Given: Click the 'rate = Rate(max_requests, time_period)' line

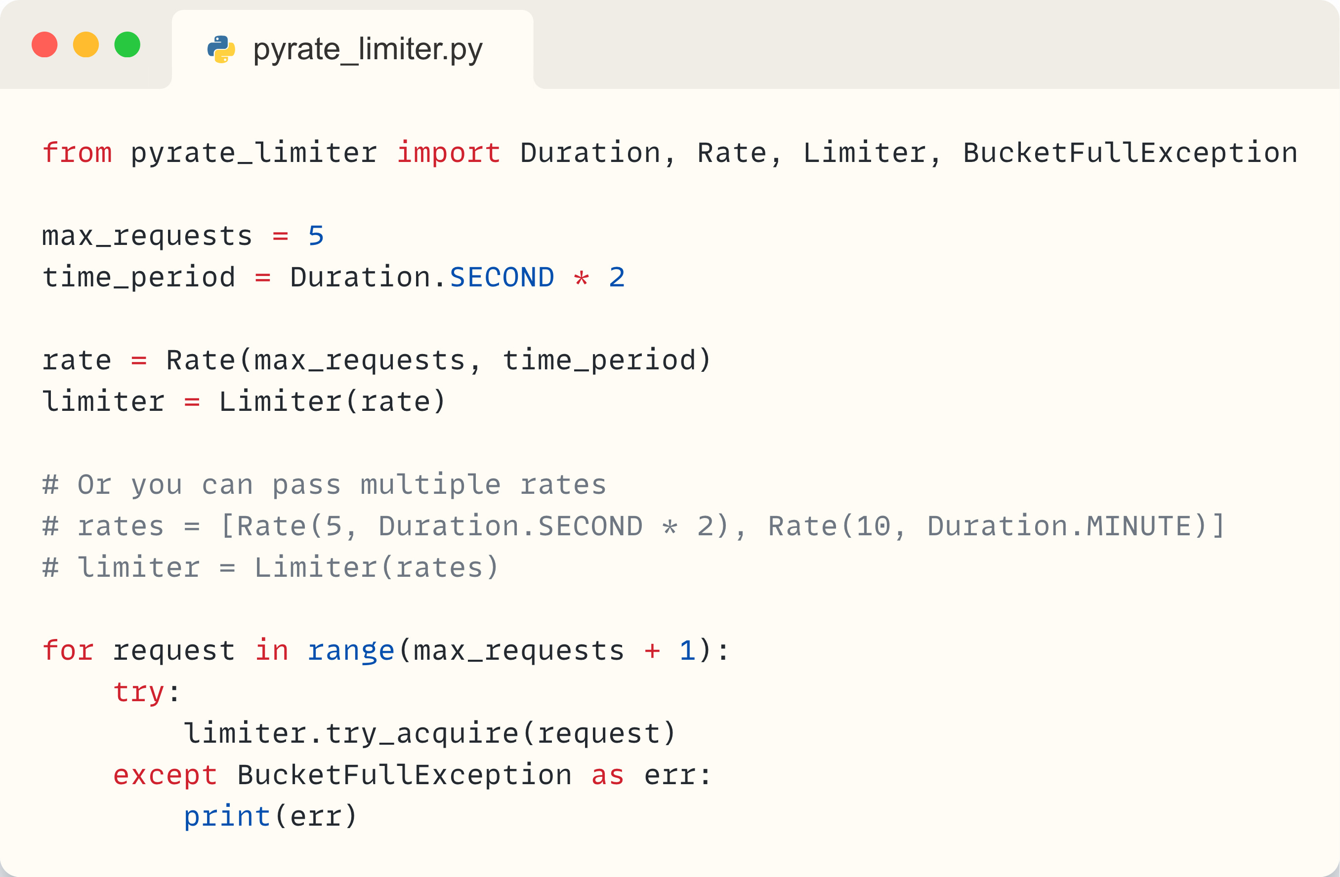Looking at the screenshot, I should [x=377, y=360].
